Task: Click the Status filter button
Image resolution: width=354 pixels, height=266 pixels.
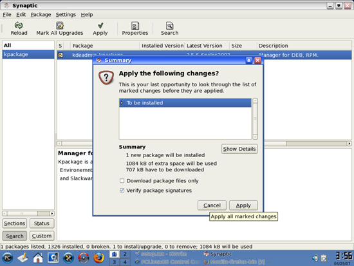Action: tap(42, 223)
